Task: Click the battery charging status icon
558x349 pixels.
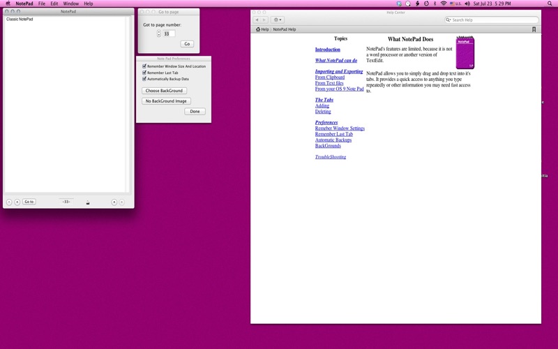Action: (x=417, y=3)
